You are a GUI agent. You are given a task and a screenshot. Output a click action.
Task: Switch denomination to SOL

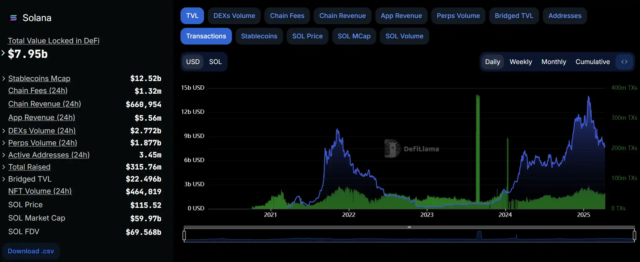[x=215, y=62]
